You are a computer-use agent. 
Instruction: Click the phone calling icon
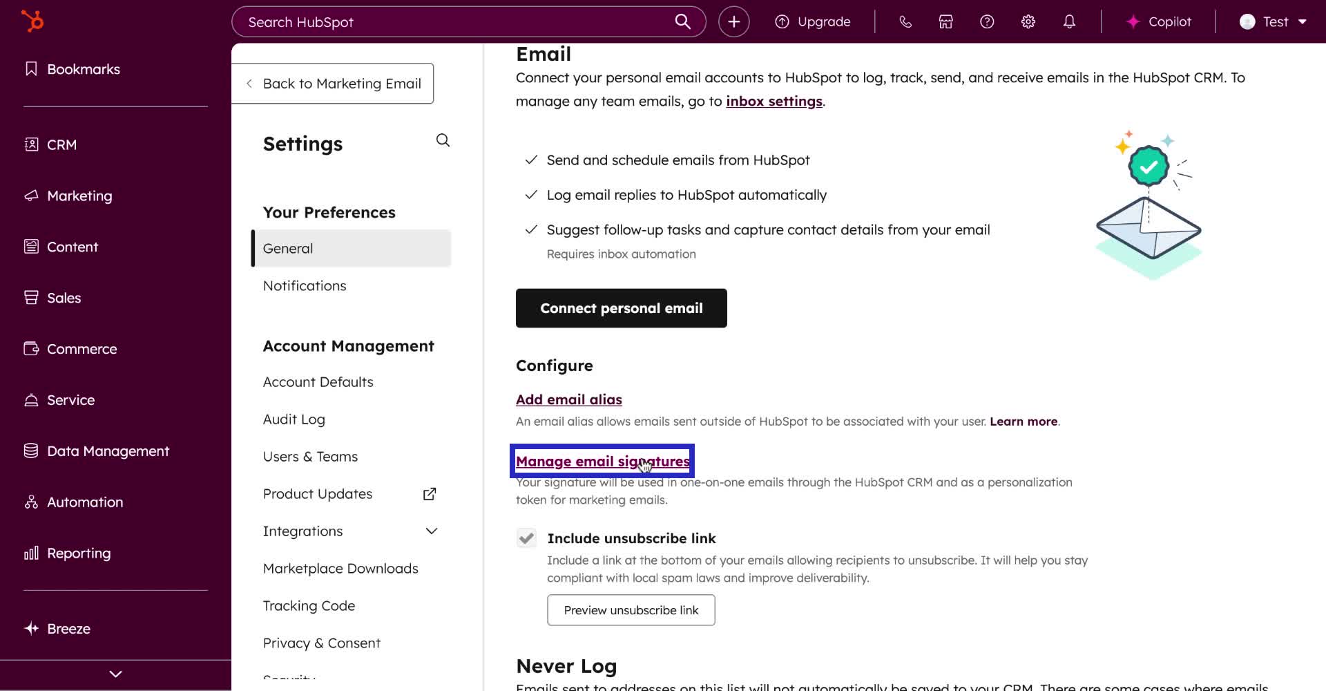[x=905, y=21]
